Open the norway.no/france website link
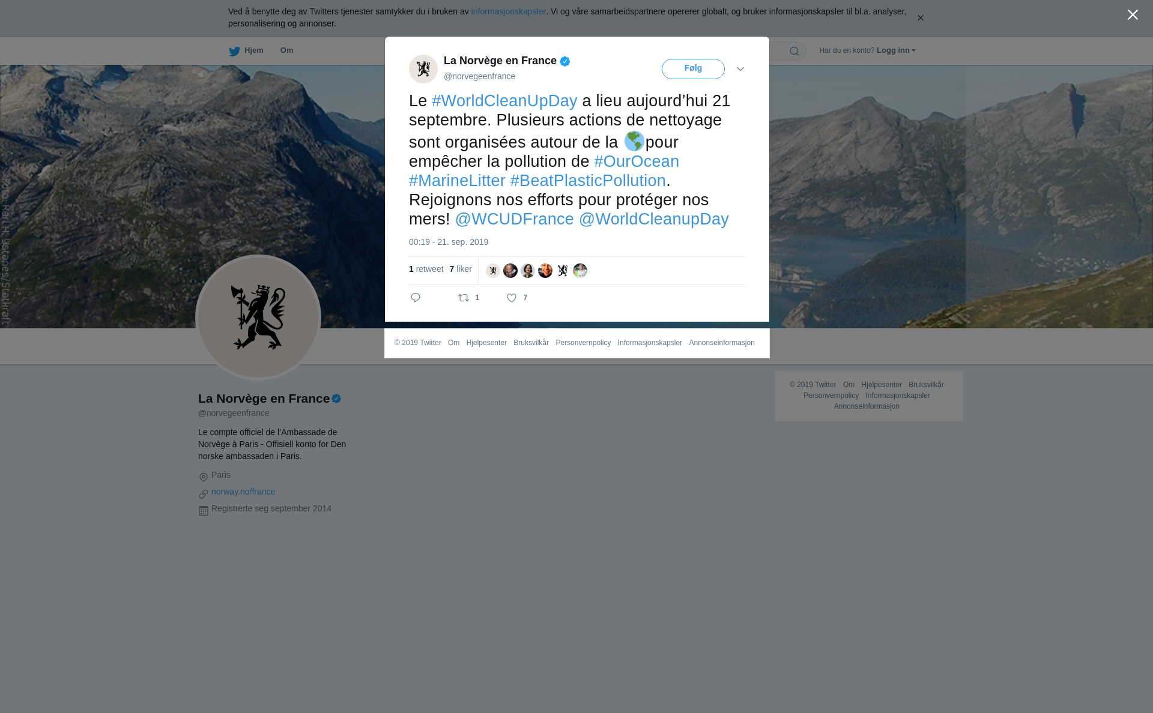This screenshot has height=713, width=1153. 243,492
